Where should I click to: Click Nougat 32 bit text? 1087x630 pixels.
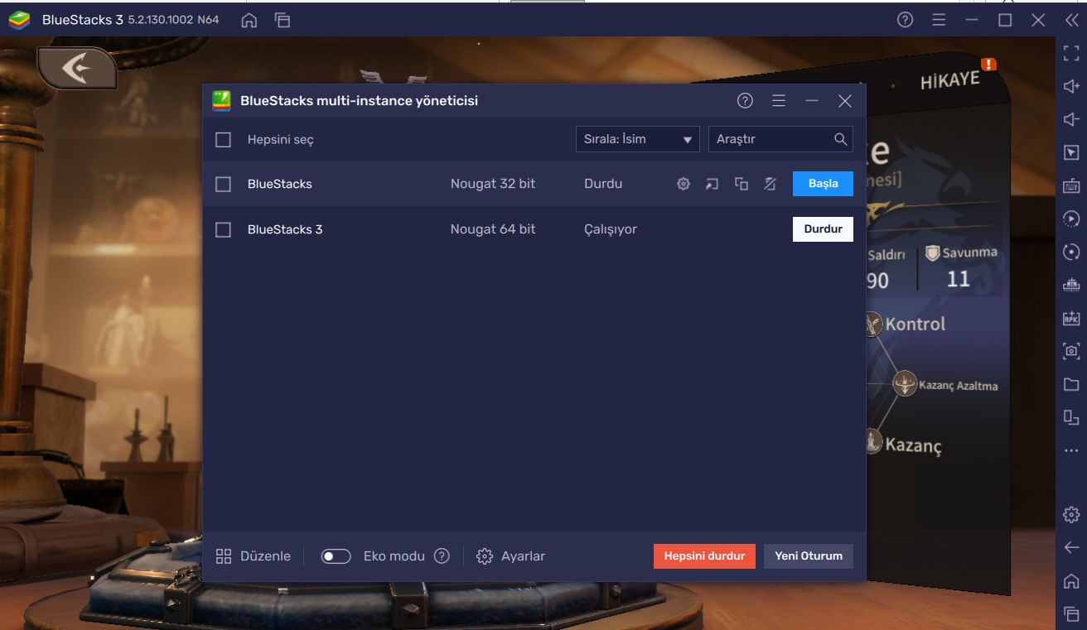[x=493, y=184]
